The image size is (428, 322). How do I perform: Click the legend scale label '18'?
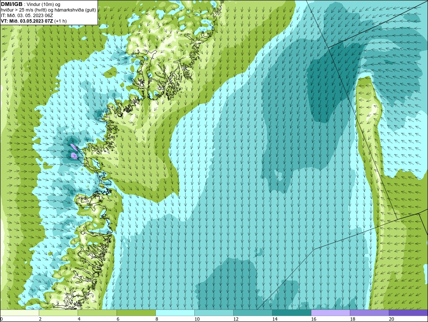click(x=352, y=319)
